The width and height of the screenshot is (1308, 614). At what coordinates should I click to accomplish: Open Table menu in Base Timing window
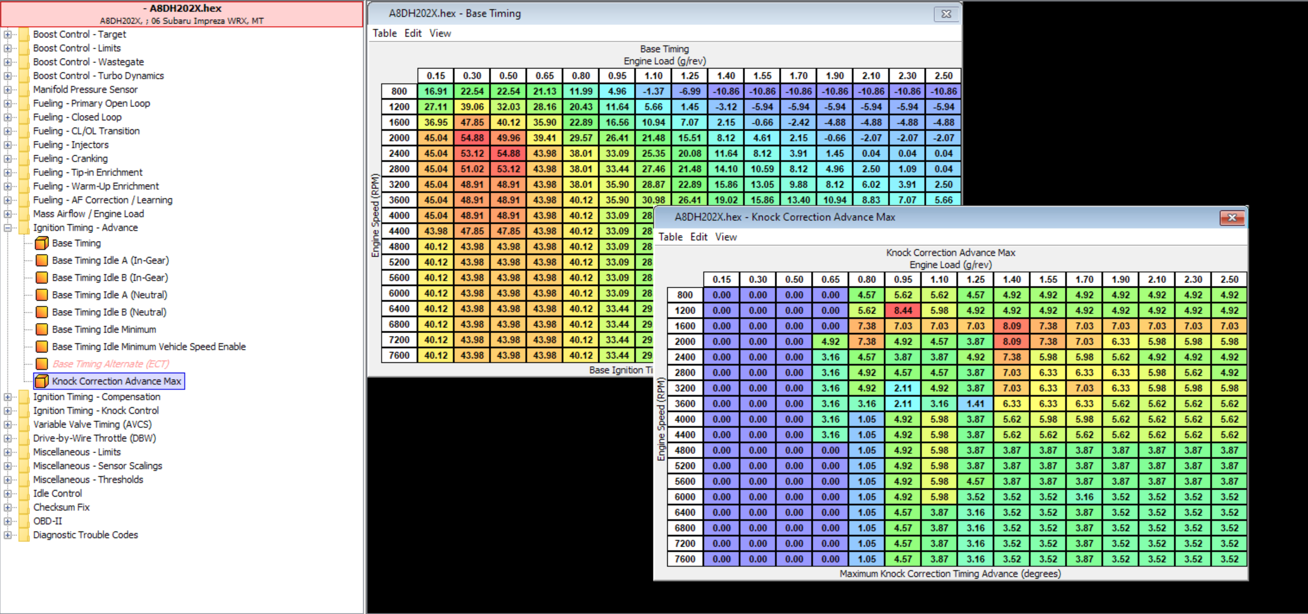click(384, 33)
